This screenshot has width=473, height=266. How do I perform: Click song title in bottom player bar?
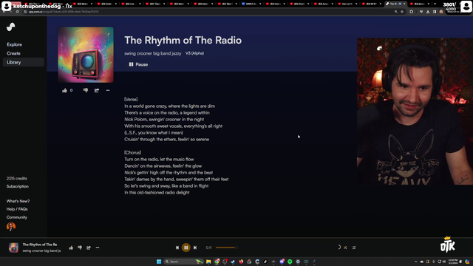pyautogui.click(x=39, y=245)
